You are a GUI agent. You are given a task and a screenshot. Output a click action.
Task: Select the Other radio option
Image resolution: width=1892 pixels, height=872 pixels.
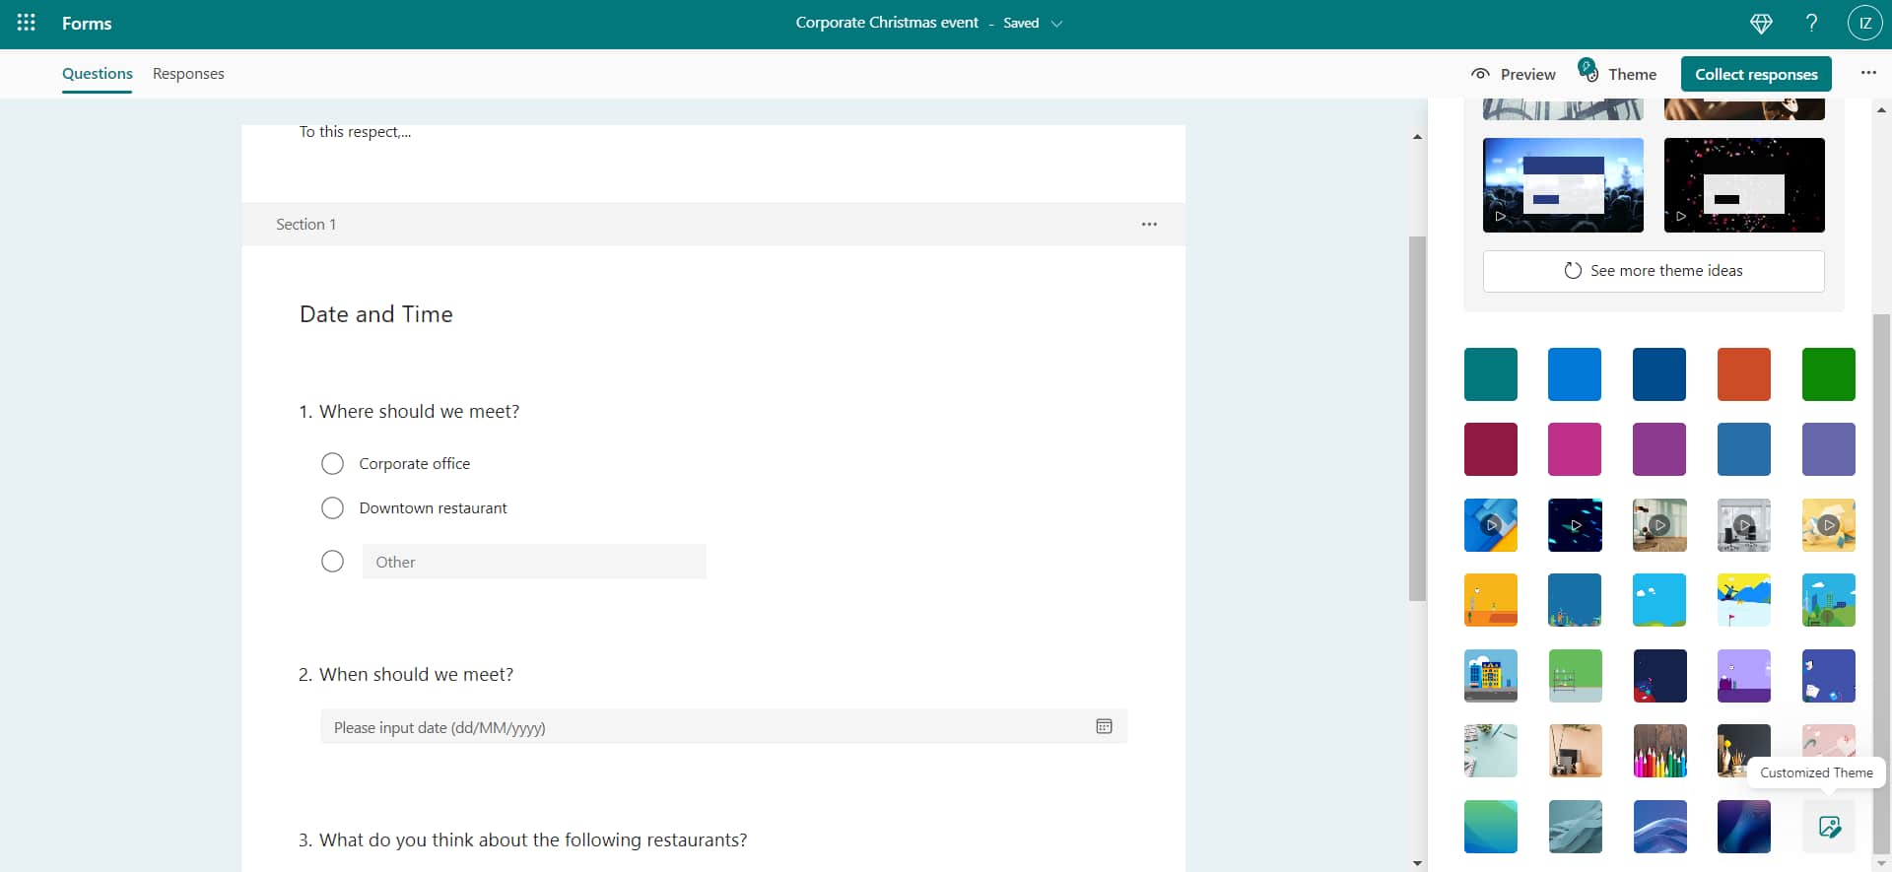332,562
